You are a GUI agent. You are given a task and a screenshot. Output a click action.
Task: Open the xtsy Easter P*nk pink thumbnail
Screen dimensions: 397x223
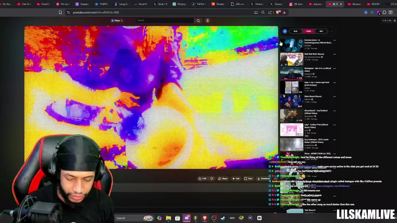tap(292, 130)
